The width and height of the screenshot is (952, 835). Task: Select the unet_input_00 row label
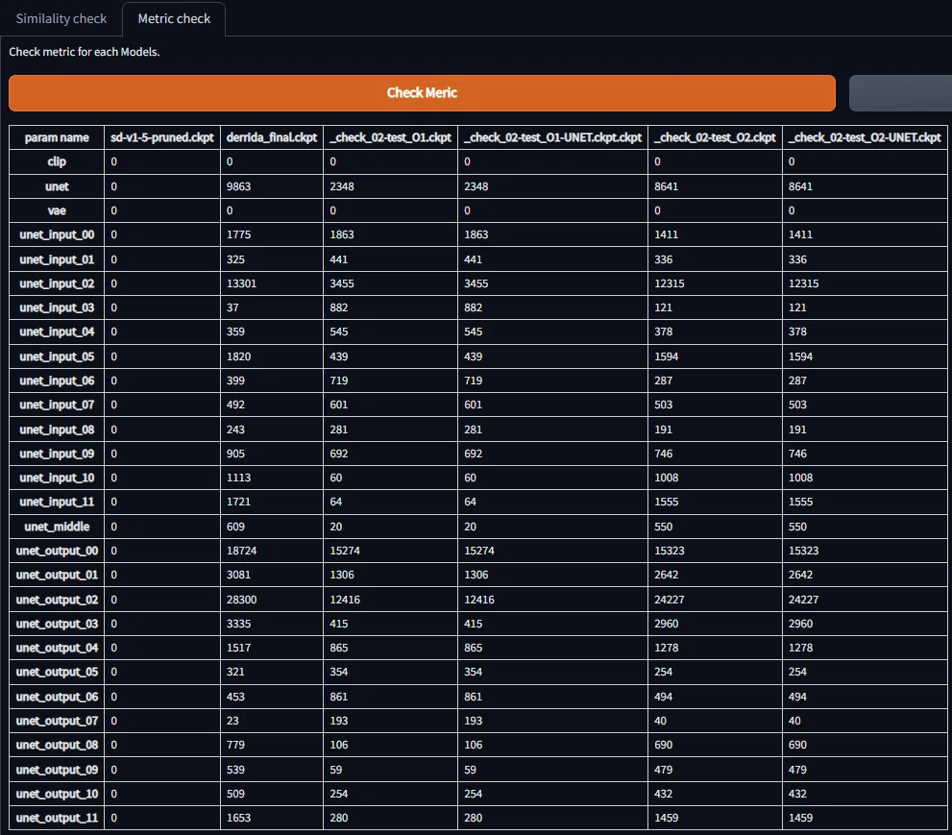tap(57, 234)
